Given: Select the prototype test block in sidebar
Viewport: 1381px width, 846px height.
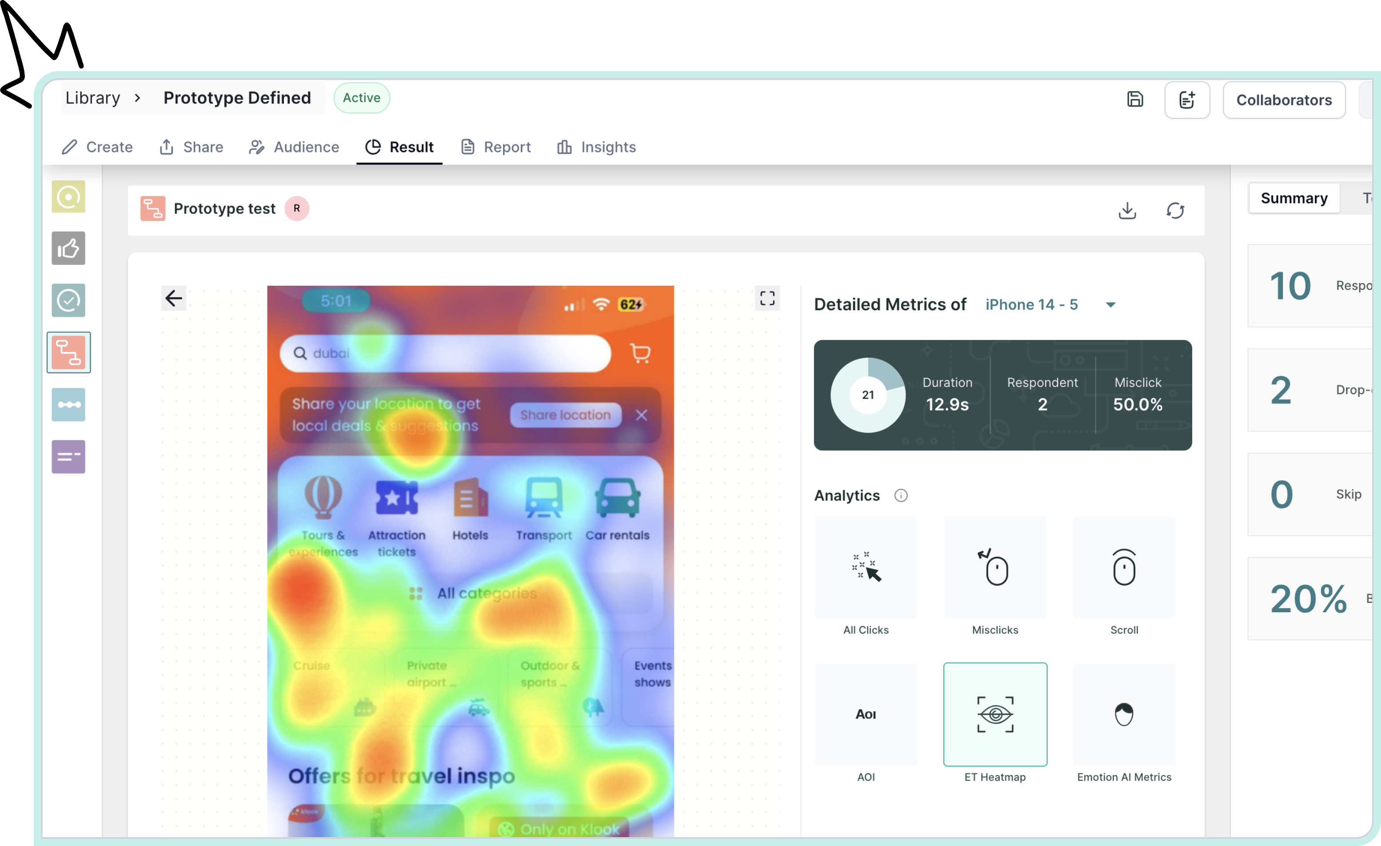Looking at the screenshot, I should (68, 353).
